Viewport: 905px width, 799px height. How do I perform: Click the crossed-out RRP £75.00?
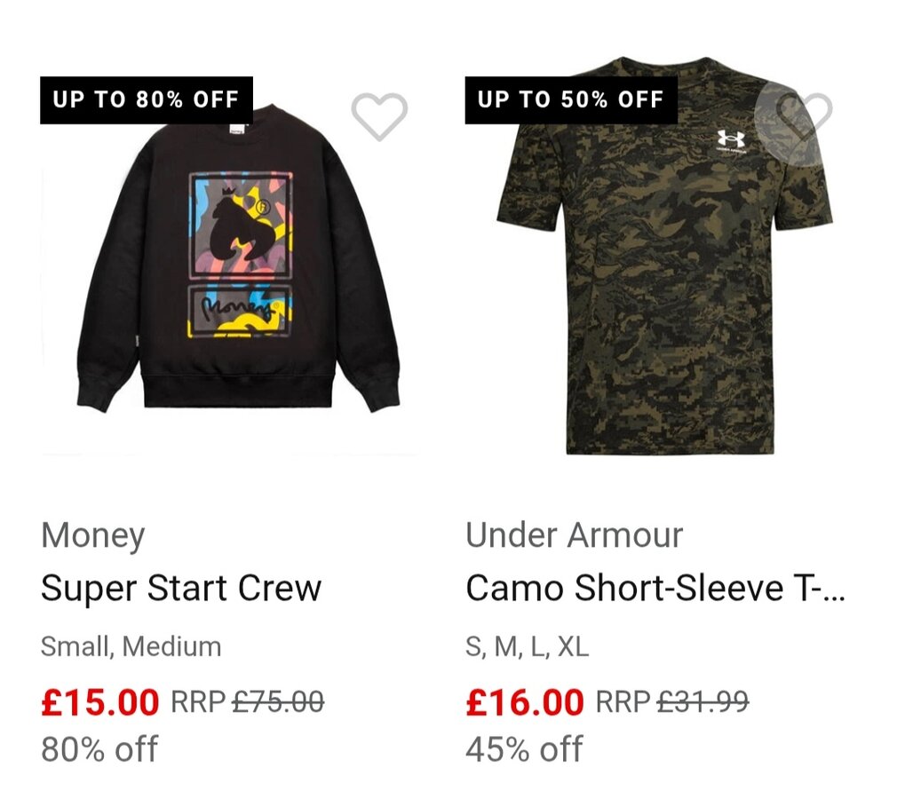pyautogui.click(x=278, y=702)
